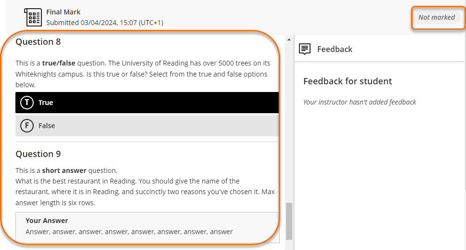The height and width of the screenshot is (250, 466).
Task: Switch to the Feedback panel tab
Action: pos(335,49)
